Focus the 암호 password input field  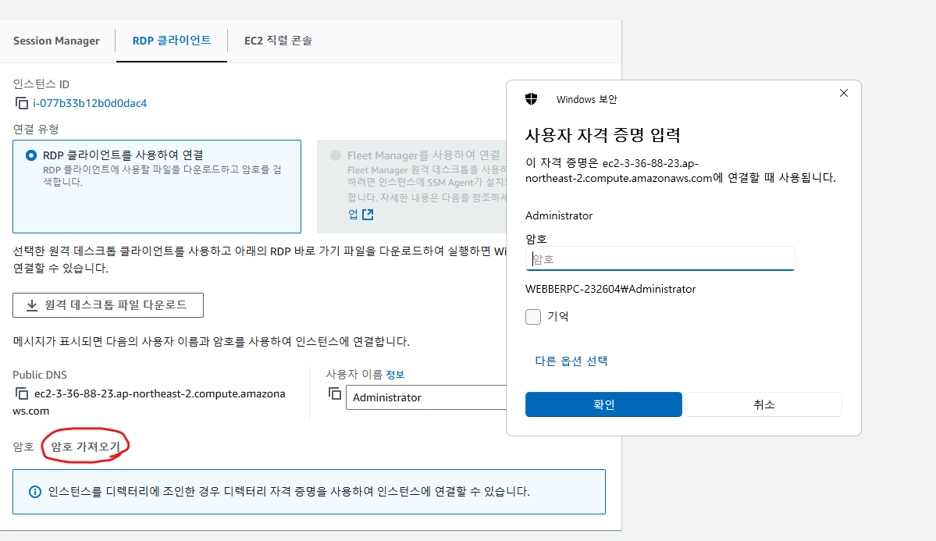660,258
